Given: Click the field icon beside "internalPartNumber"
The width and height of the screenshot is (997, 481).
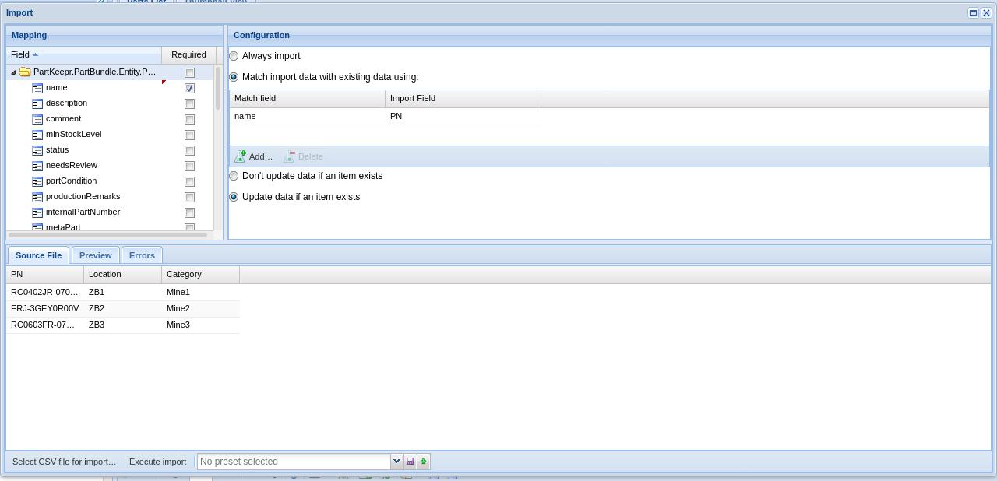Looking at the screenshot, I should (37, 212).
